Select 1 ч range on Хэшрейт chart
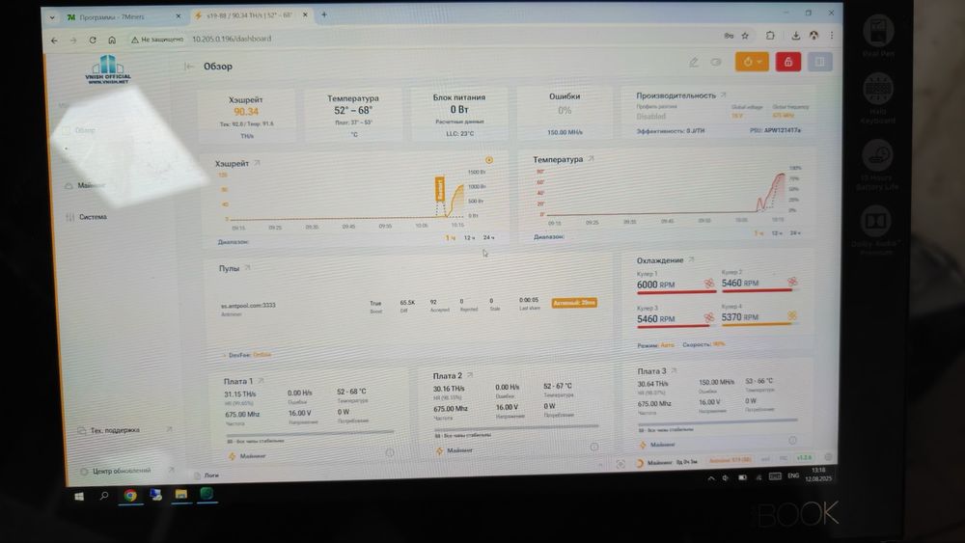 (x=450, y=238)
